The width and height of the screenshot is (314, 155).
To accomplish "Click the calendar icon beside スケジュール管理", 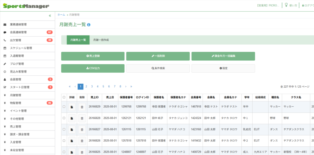I will pyautogui.click(x=5, y=48).
